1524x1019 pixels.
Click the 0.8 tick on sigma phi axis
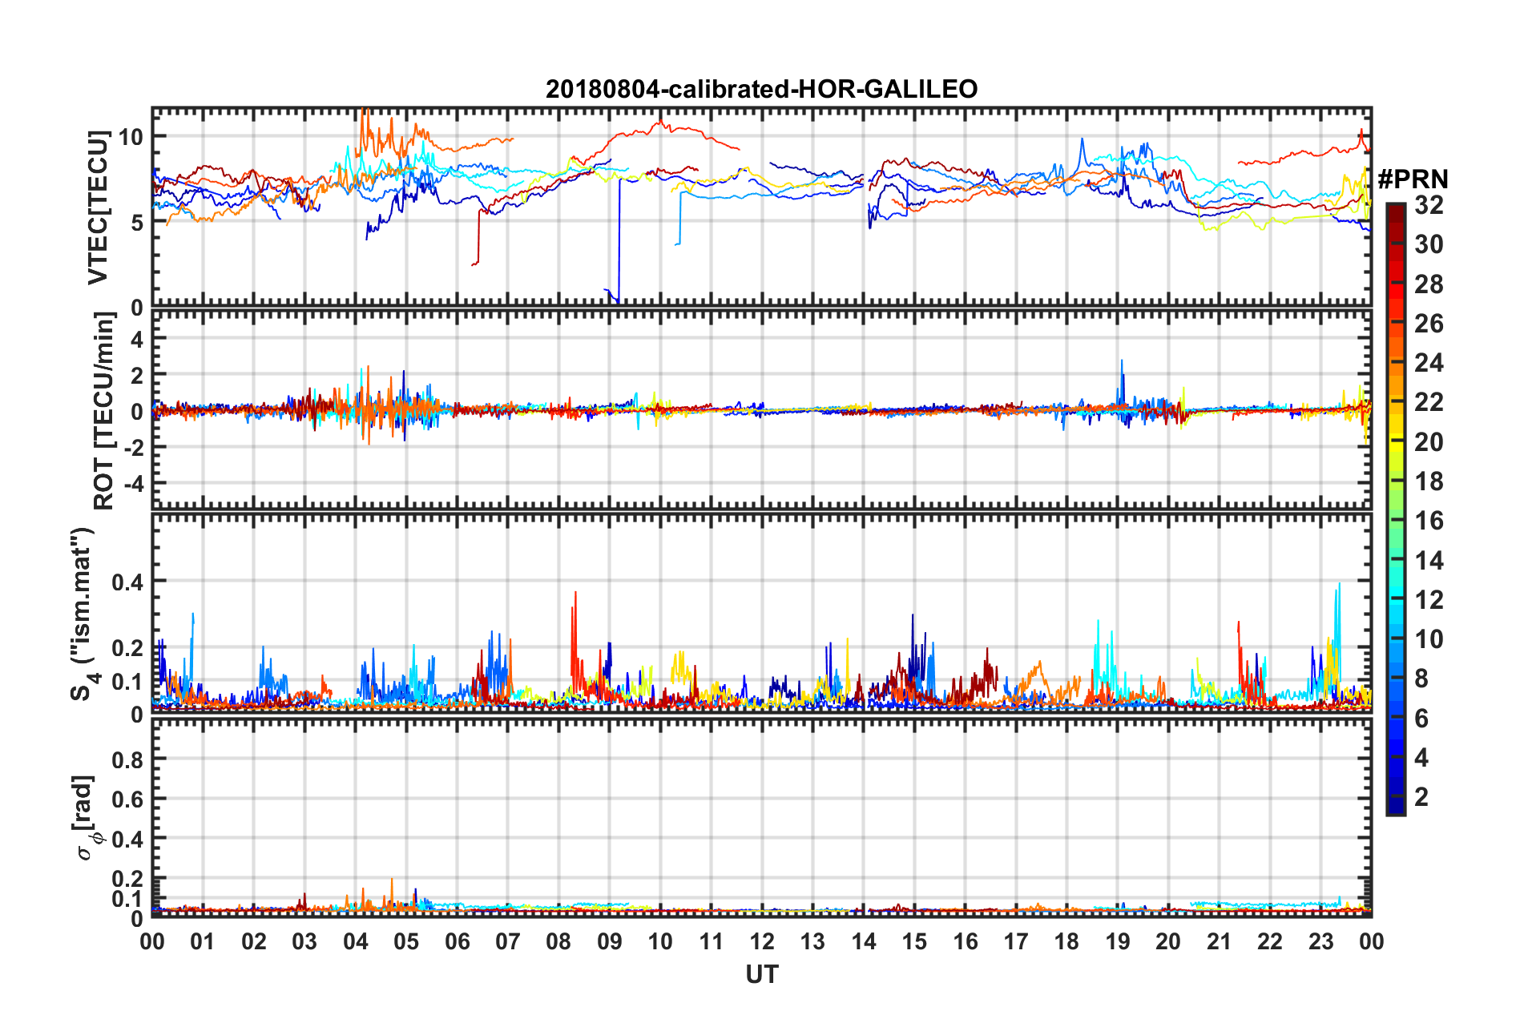pyautogui.click(x=129, y=759)
